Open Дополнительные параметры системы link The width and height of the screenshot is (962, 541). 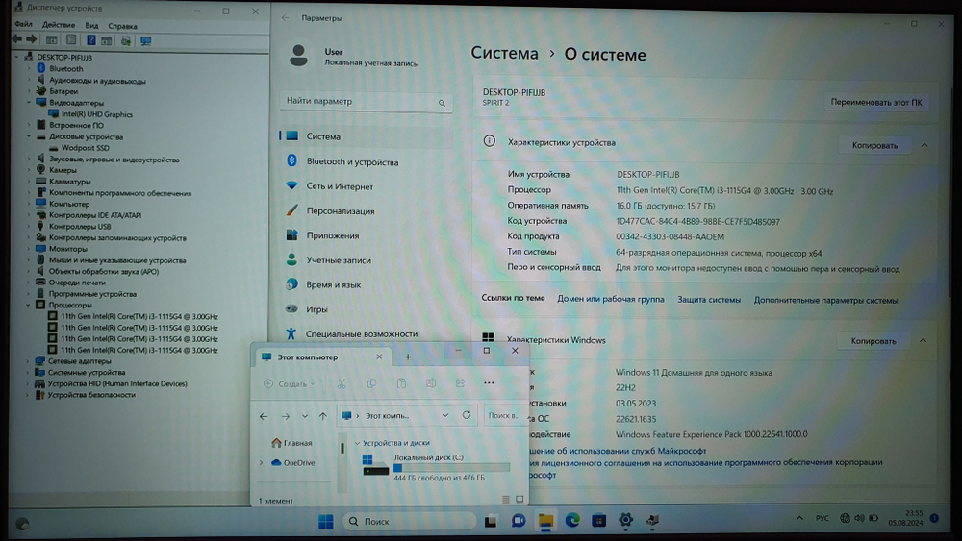click(x=825, y=300)
